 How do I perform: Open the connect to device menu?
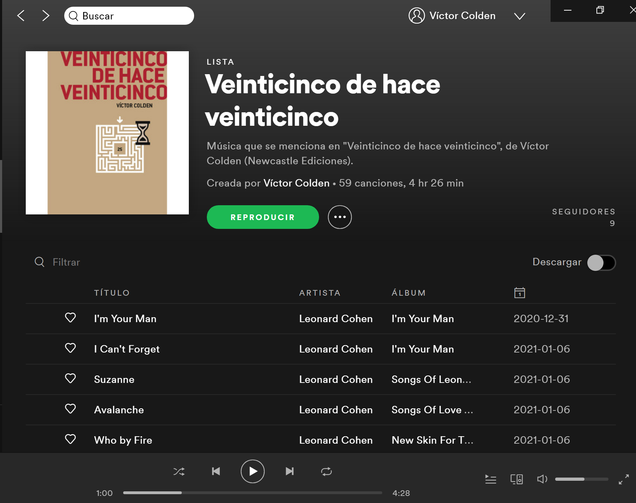[516, 479]
